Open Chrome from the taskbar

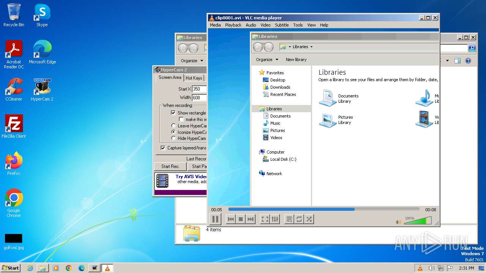pyautogui.click(x=69, y=268)
